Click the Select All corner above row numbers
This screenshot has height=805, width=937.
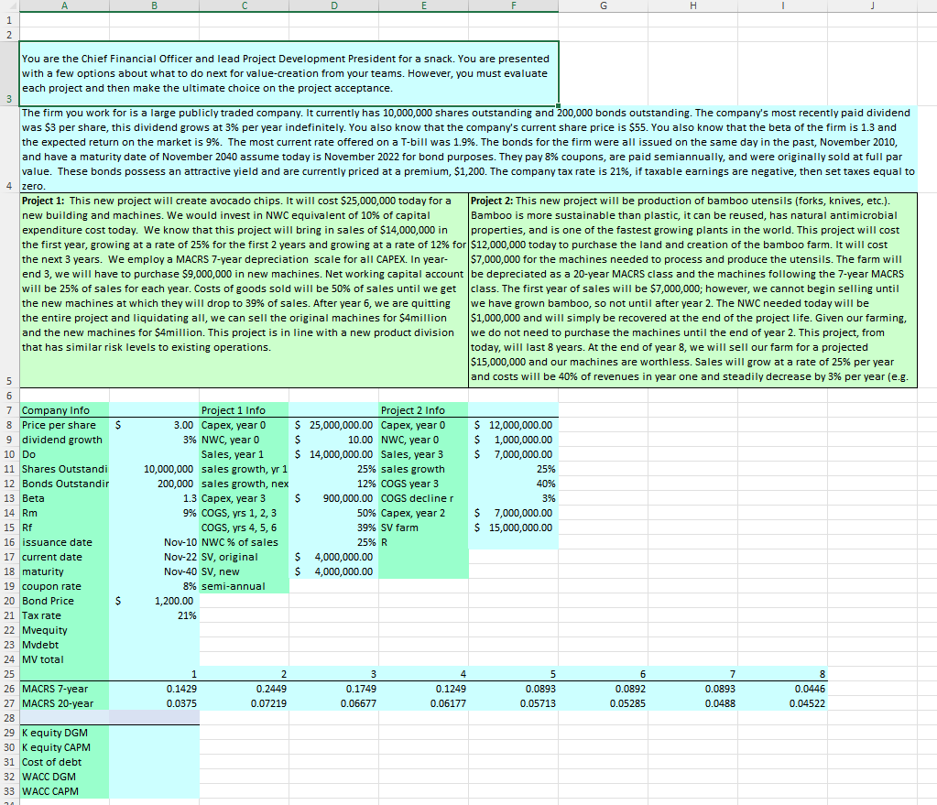coord(9,5)
